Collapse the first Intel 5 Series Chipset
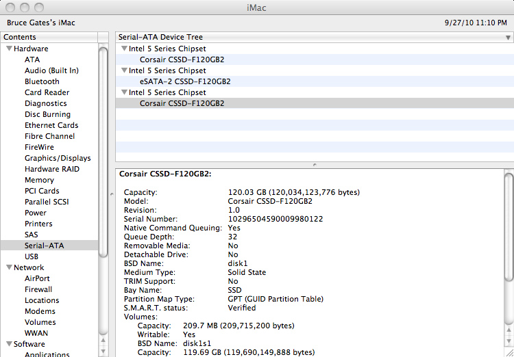 (124, 49)
